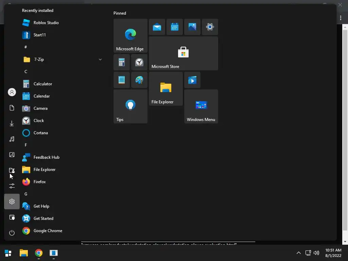Open the Windows Menu pinned tile

coord(201,106)
